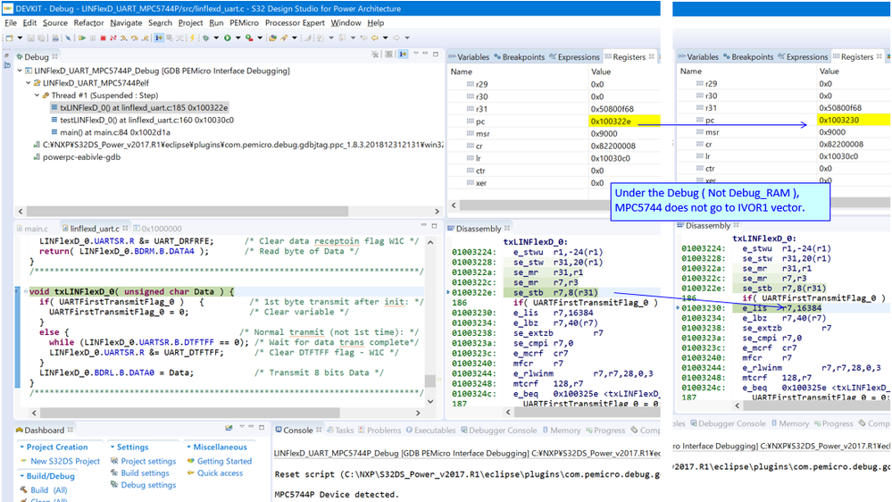
Task: Click the back navigation yellow arrow
Action: (x=375, y=38)
